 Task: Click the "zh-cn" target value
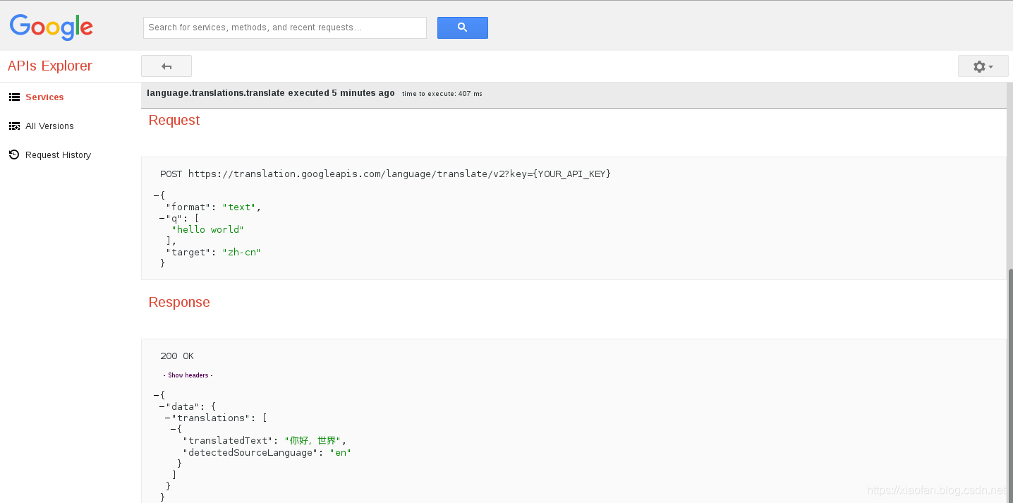[242, 252]
